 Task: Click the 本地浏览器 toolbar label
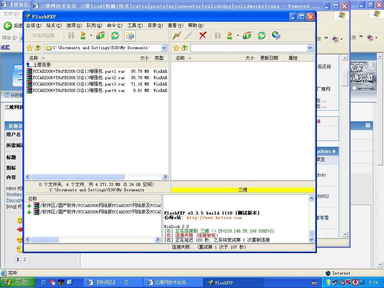click(x=43, y=36)
